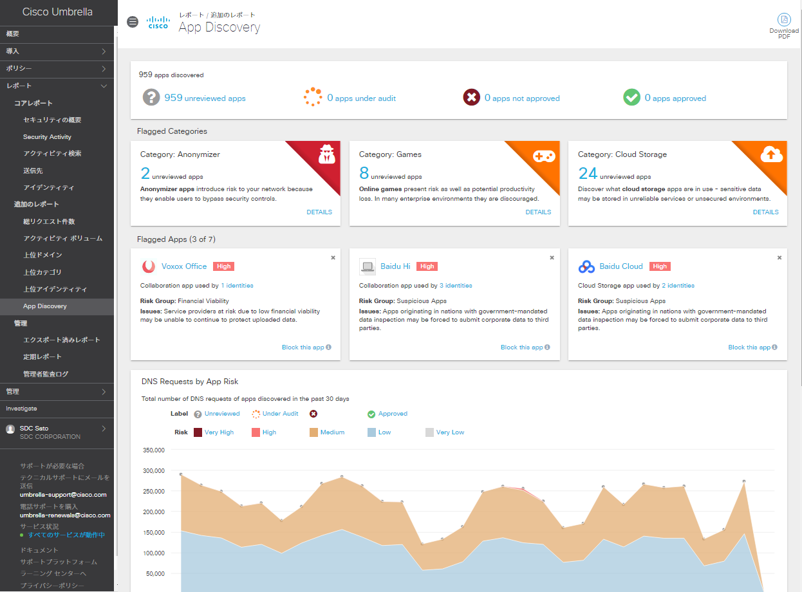Image resolution: width=802 pixels, height=592 pixels.
Task: Open the 0 apps under audit link
Action: (x=361, y=98)
